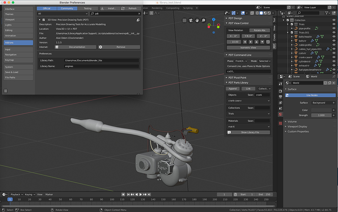This screenshot has width=338, height=212.
Task: Collapse the PDT View Control panel
Action: tap(239, 23)
